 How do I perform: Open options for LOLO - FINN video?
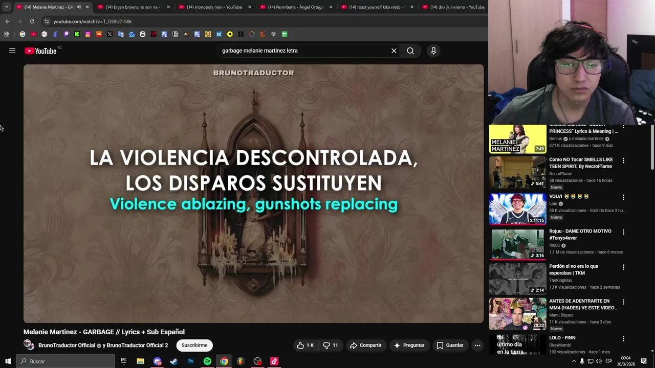tap(623, 339)
